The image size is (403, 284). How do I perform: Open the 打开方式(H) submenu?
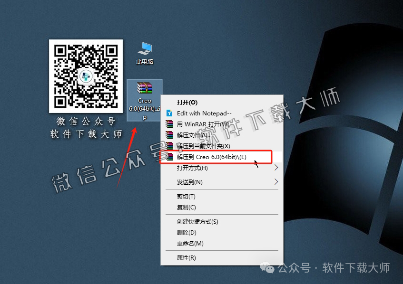click(222, 168)
